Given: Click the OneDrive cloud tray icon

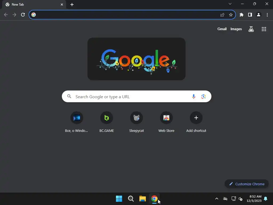Looking at the screenshot, I should (225, 199).
